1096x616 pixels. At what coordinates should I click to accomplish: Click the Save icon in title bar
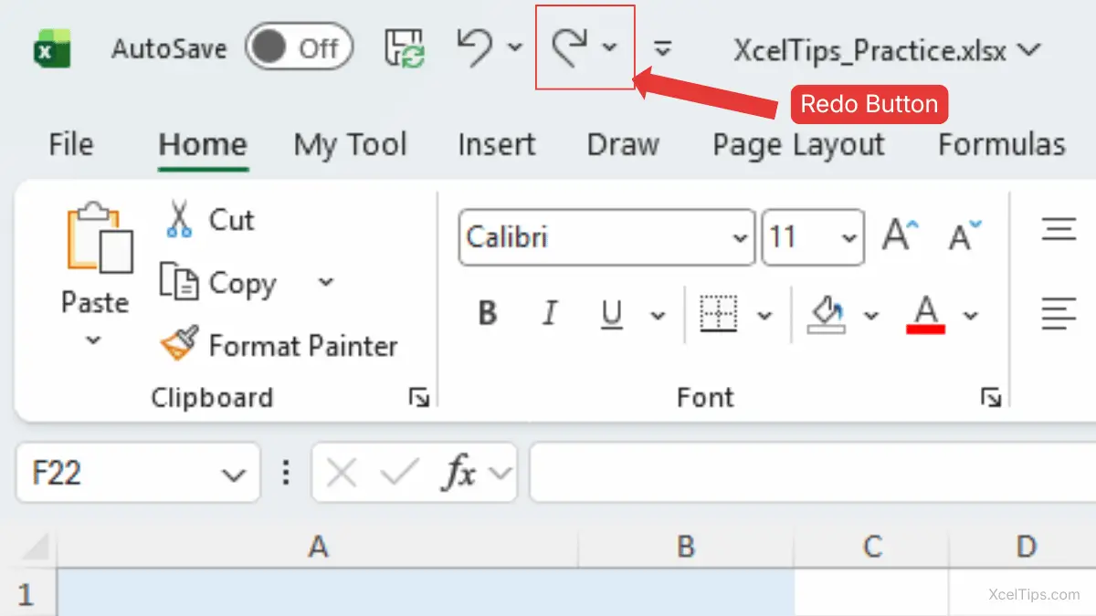click(405, 47)
